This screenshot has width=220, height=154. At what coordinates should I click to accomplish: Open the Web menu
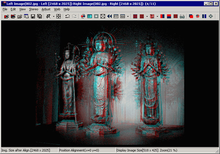point(57,9)
